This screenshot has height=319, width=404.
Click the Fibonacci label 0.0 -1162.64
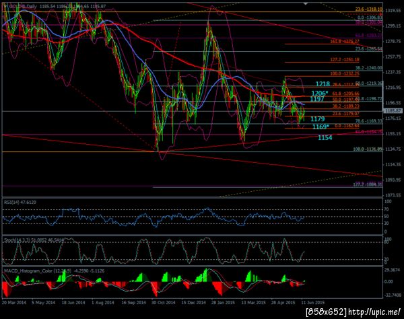[x=347, y=126]
